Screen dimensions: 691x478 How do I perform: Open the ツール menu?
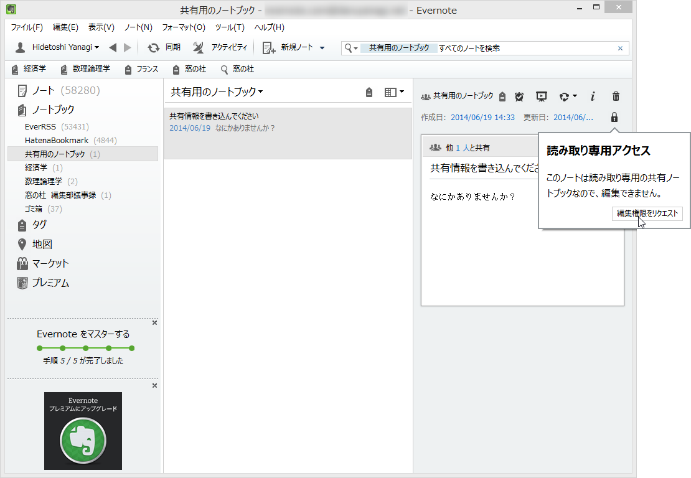[x=230, y=27]
